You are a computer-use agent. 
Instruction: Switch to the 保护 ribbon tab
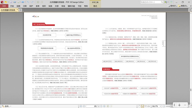click(x=31, y=6)
